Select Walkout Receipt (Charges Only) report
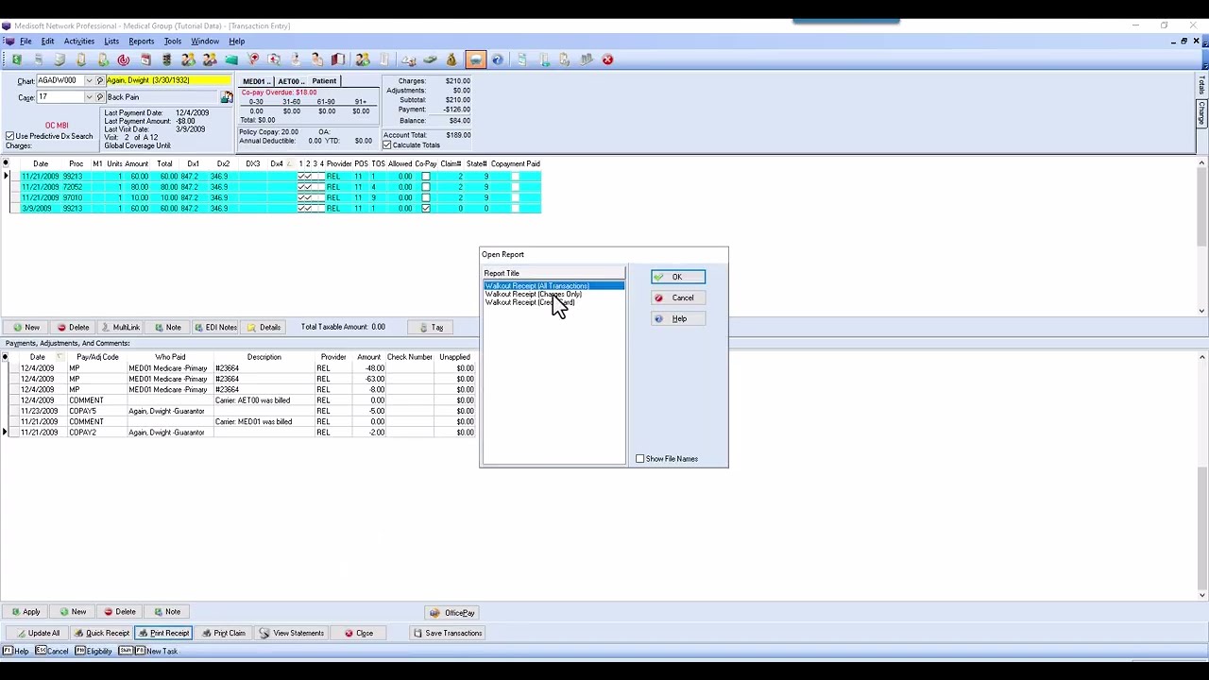 click(x=533, y=295)
